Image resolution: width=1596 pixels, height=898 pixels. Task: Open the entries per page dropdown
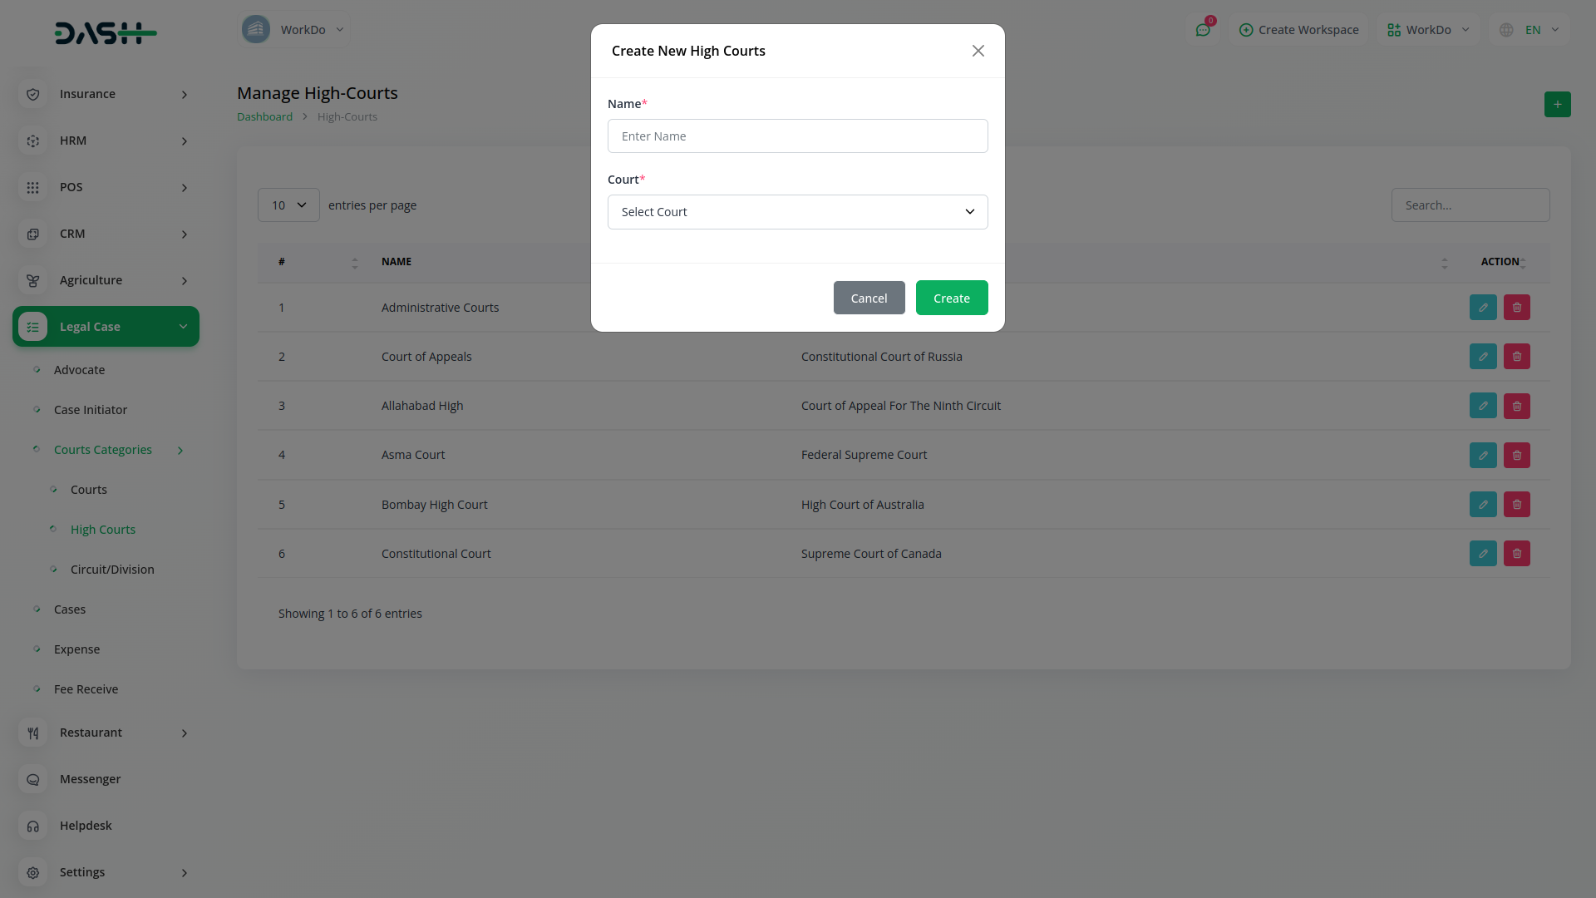(288, 205)
